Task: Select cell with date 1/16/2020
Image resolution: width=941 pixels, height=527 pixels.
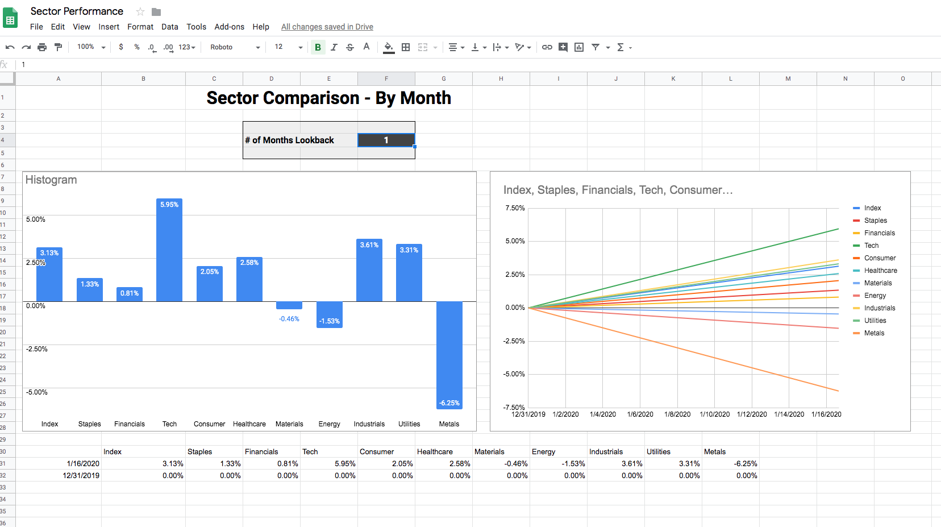Action: (59, 463)
